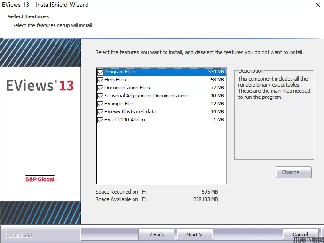Click the 595 MB space required value
324x243 pixels.
click(x=210, y=192)
